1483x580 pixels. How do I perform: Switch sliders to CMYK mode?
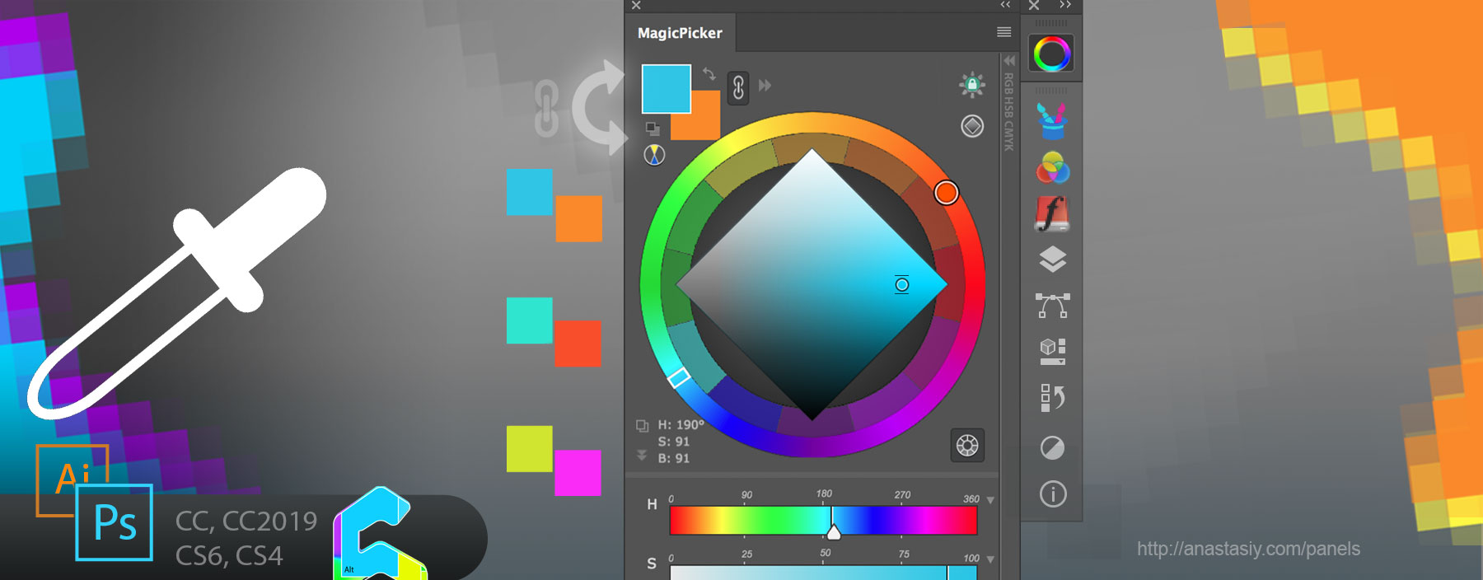tap(1008, 136)
